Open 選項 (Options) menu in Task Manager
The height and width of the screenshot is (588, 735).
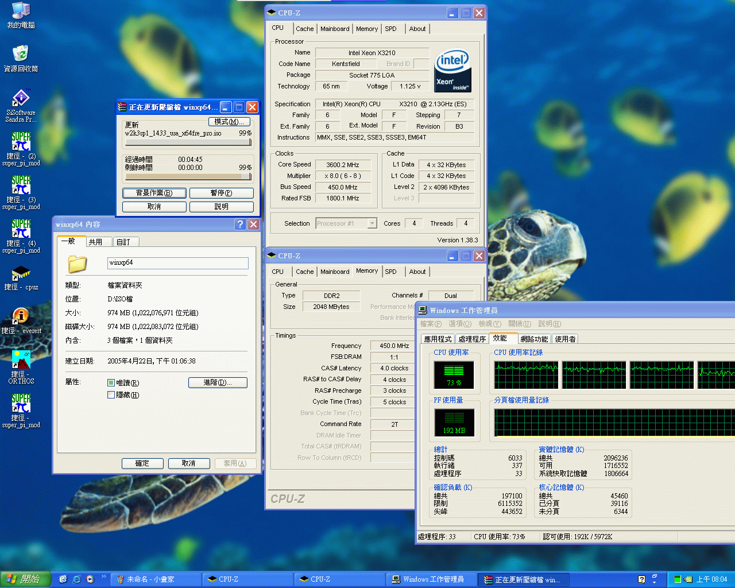(459, 324)
